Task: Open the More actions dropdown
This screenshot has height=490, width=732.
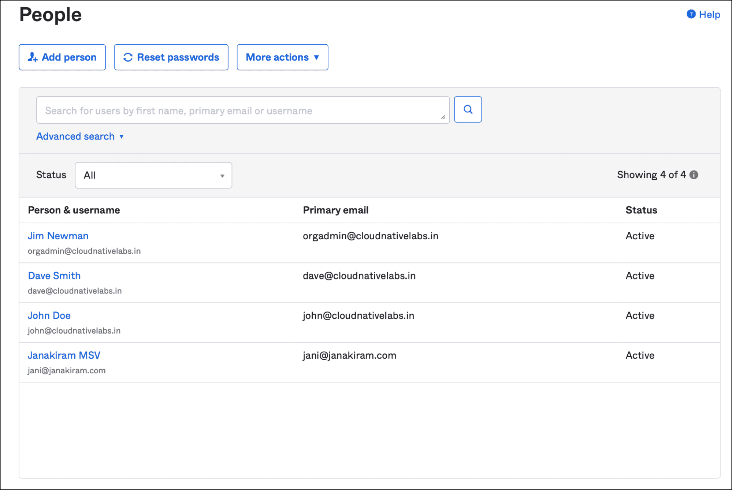Action: pos(282,57)
